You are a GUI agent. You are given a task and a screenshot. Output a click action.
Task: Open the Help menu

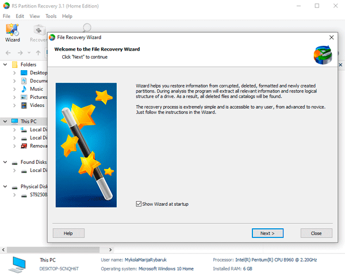(x=67, y=16)
